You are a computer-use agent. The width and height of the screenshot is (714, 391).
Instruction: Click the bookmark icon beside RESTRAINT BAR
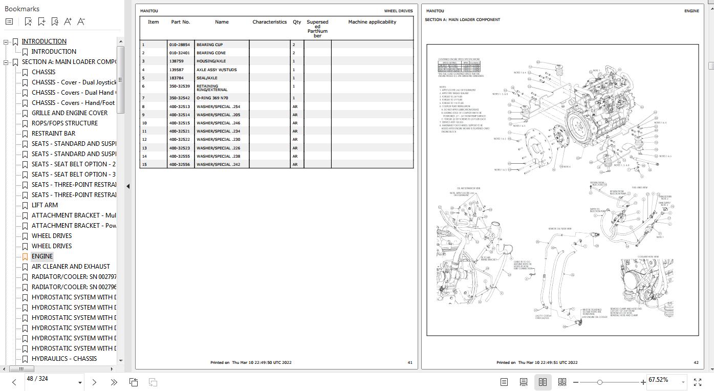[25, 134]
